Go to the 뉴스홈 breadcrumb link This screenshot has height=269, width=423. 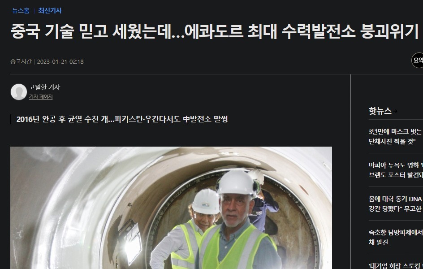point(21,11)
